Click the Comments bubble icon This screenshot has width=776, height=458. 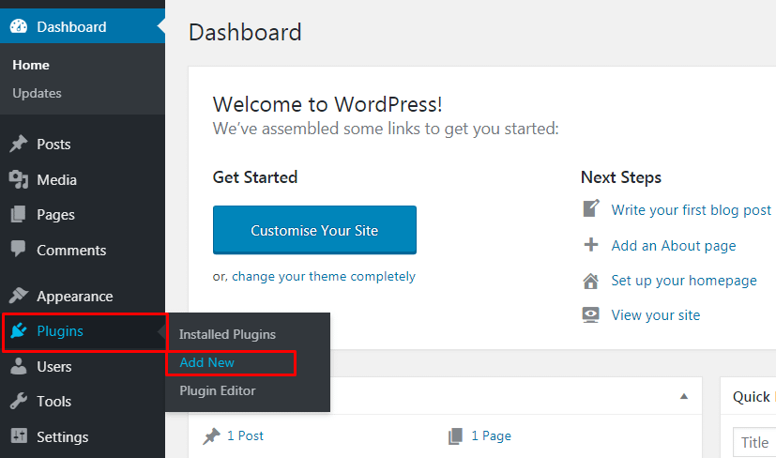[19, 249]
